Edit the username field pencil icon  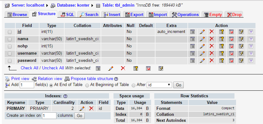point(202,53)
